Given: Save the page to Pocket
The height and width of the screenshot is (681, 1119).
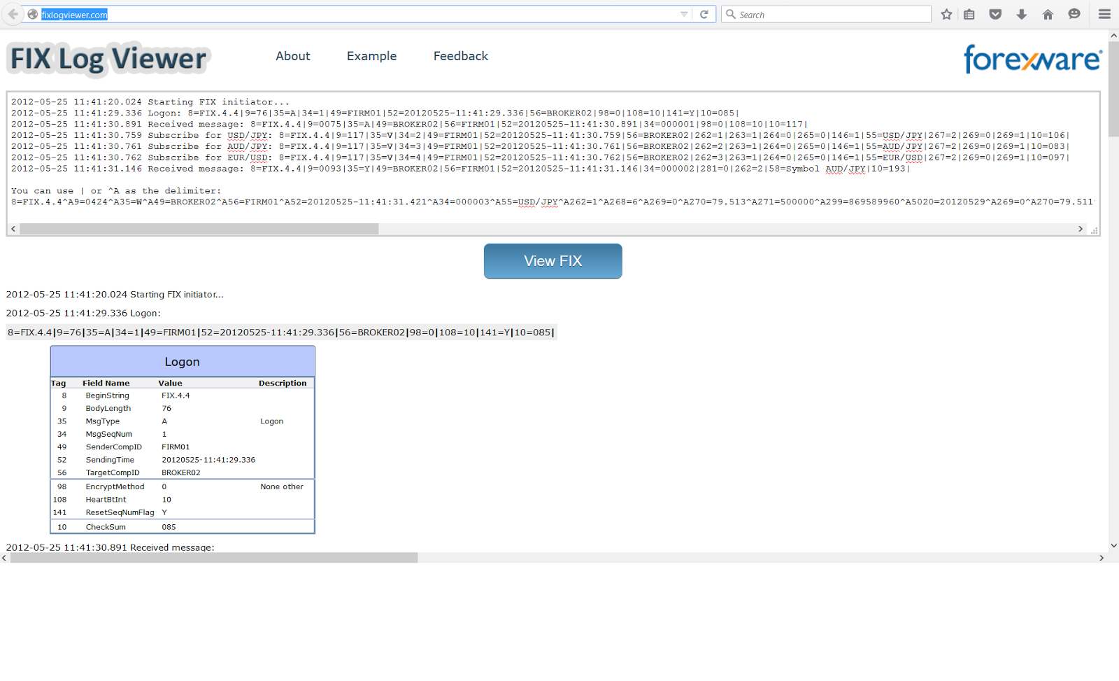Looking at the screenshot, I should click(995, 14).
